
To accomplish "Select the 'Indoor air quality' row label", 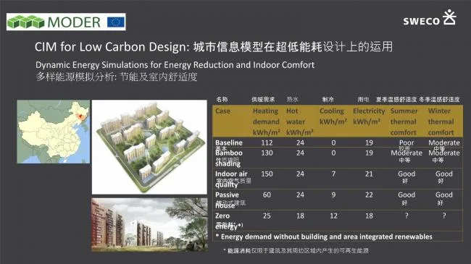I will pos(231,179).
